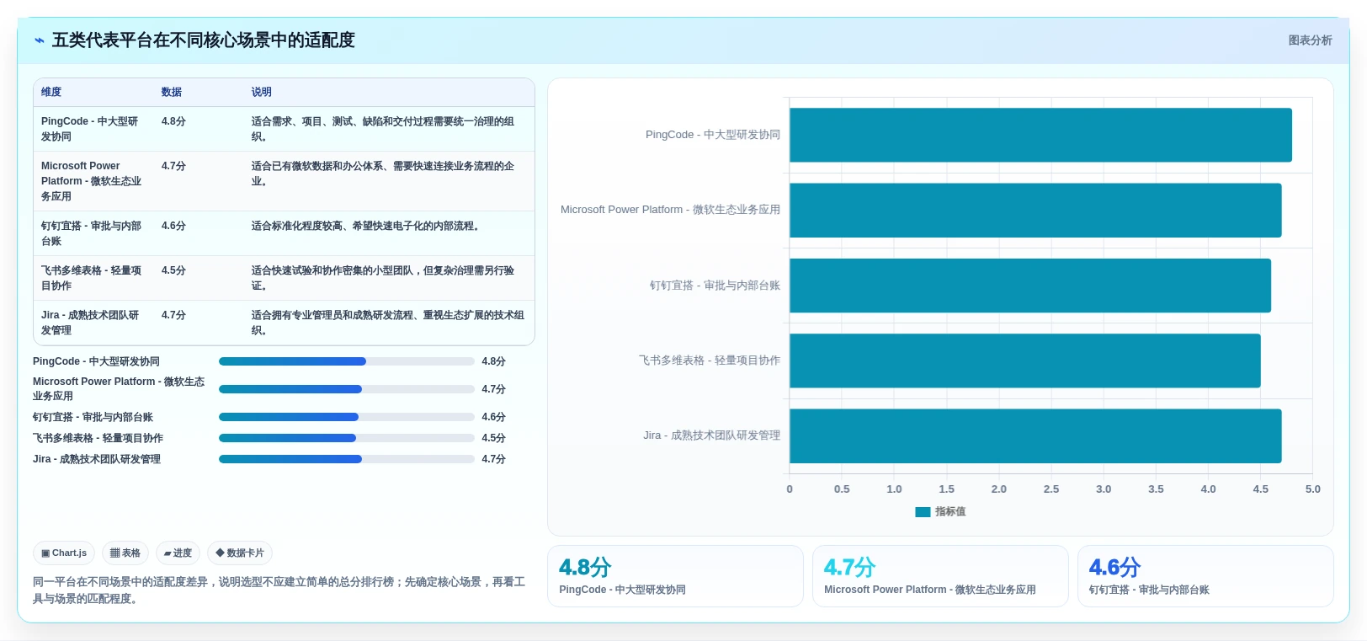Select the 进度 tag chip
This screenshot has width=1367, height=641.
click(178, 553)
